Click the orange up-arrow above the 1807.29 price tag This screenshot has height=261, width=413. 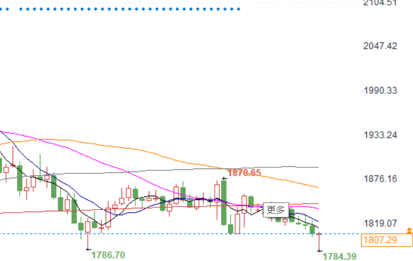click(409, 231)
